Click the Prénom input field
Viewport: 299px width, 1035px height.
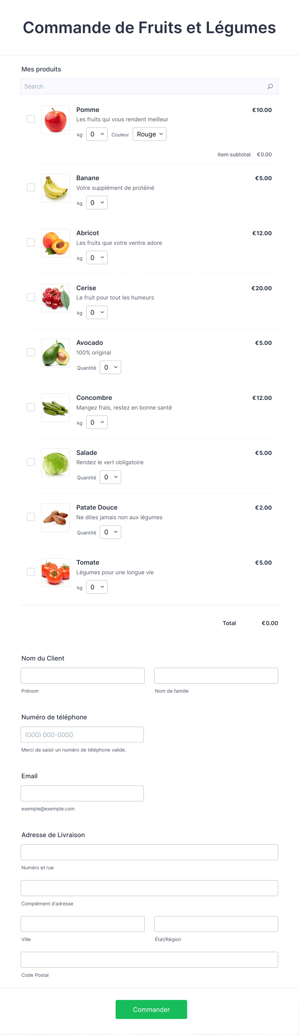pos(82,675)
